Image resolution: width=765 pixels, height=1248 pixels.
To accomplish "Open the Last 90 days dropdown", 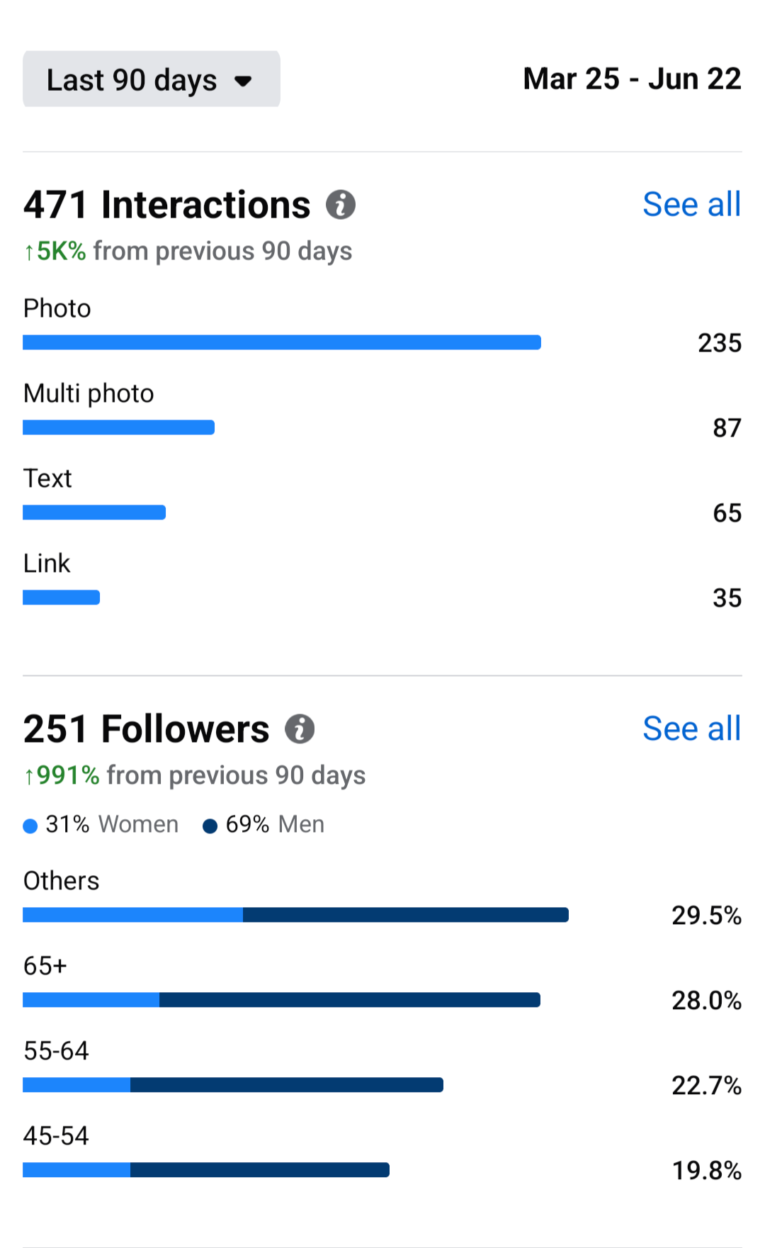I will coord(151,79).
